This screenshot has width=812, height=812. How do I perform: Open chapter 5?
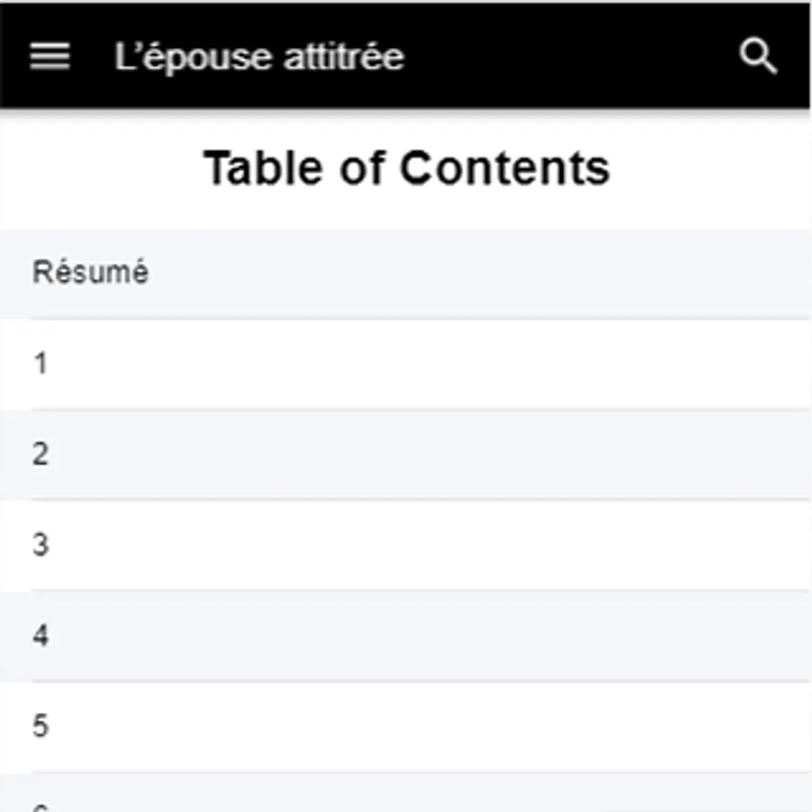point(406,726)
